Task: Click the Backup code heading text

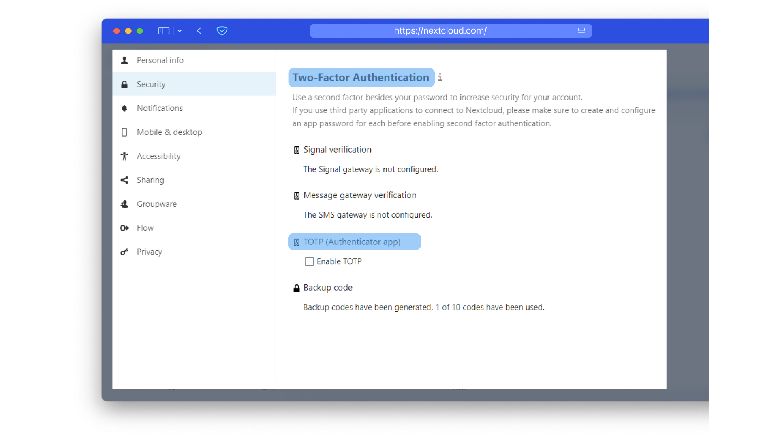Action: [328, 288]
